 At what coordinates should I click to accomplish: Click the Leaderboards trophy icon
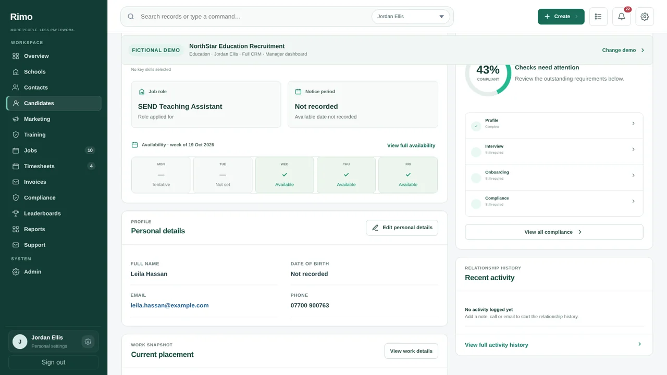point(16,214)
